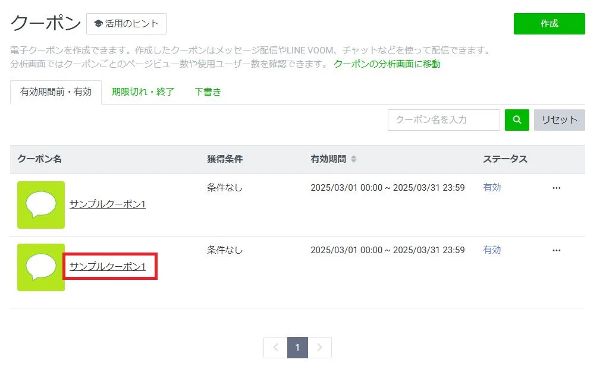Open second サンプルクーポン1 link in red box

[x=108, y=266]
